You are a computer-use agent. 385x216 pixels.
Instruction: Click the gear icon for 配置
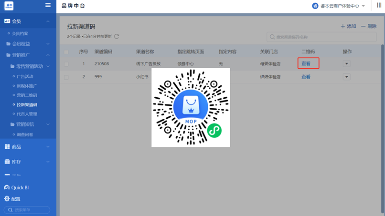click(x=7, y=198)
